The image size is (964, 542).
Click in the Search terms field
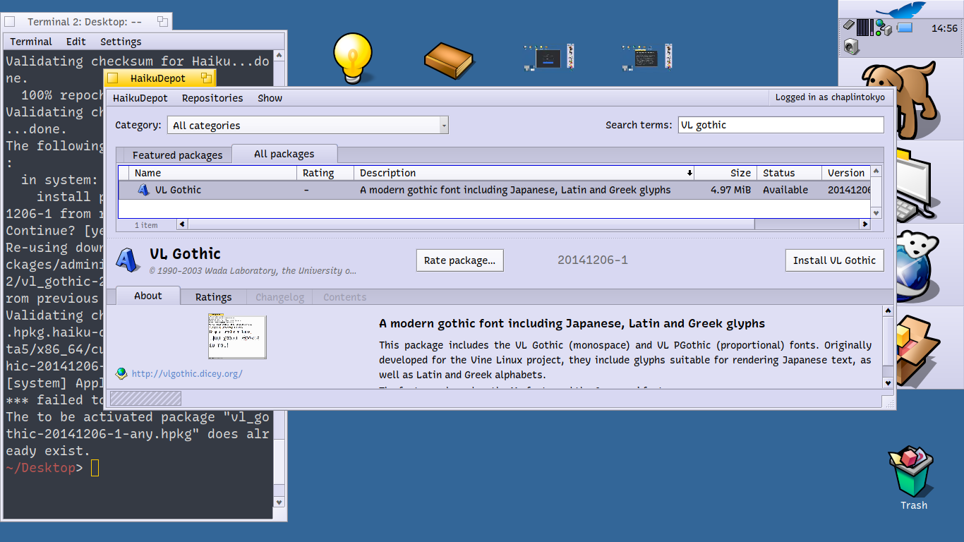click(x=780, y=125)
